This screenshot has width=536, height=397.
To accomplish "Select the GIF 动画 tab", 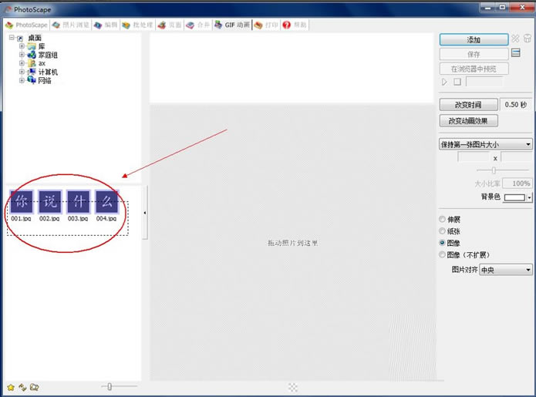I will (232, 25).
